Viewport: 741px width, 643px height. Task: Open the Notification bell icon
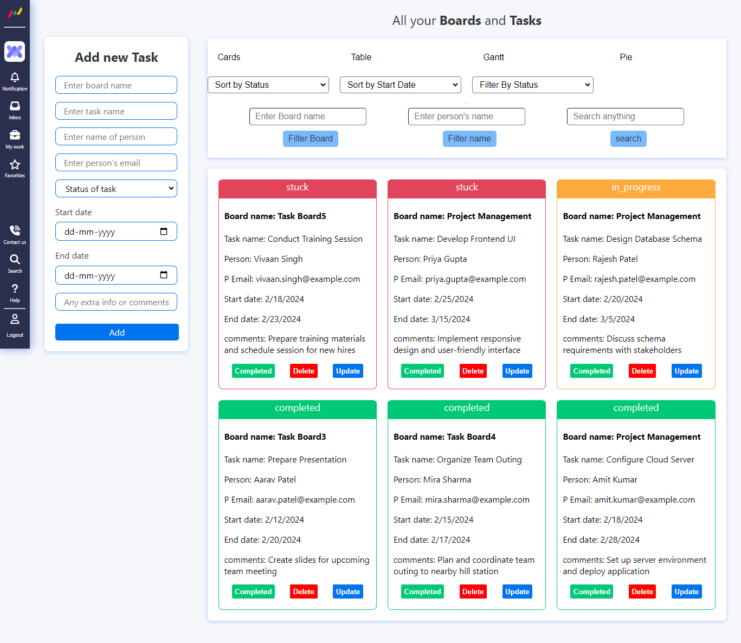[15, 78]
